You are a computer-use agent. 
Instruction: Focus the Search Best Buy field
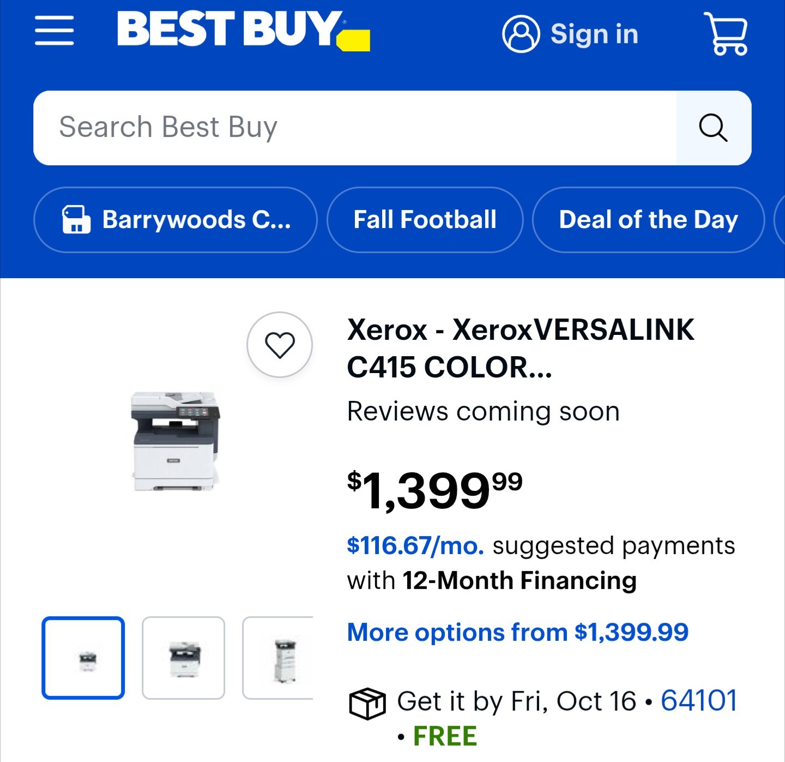[355, 128]
